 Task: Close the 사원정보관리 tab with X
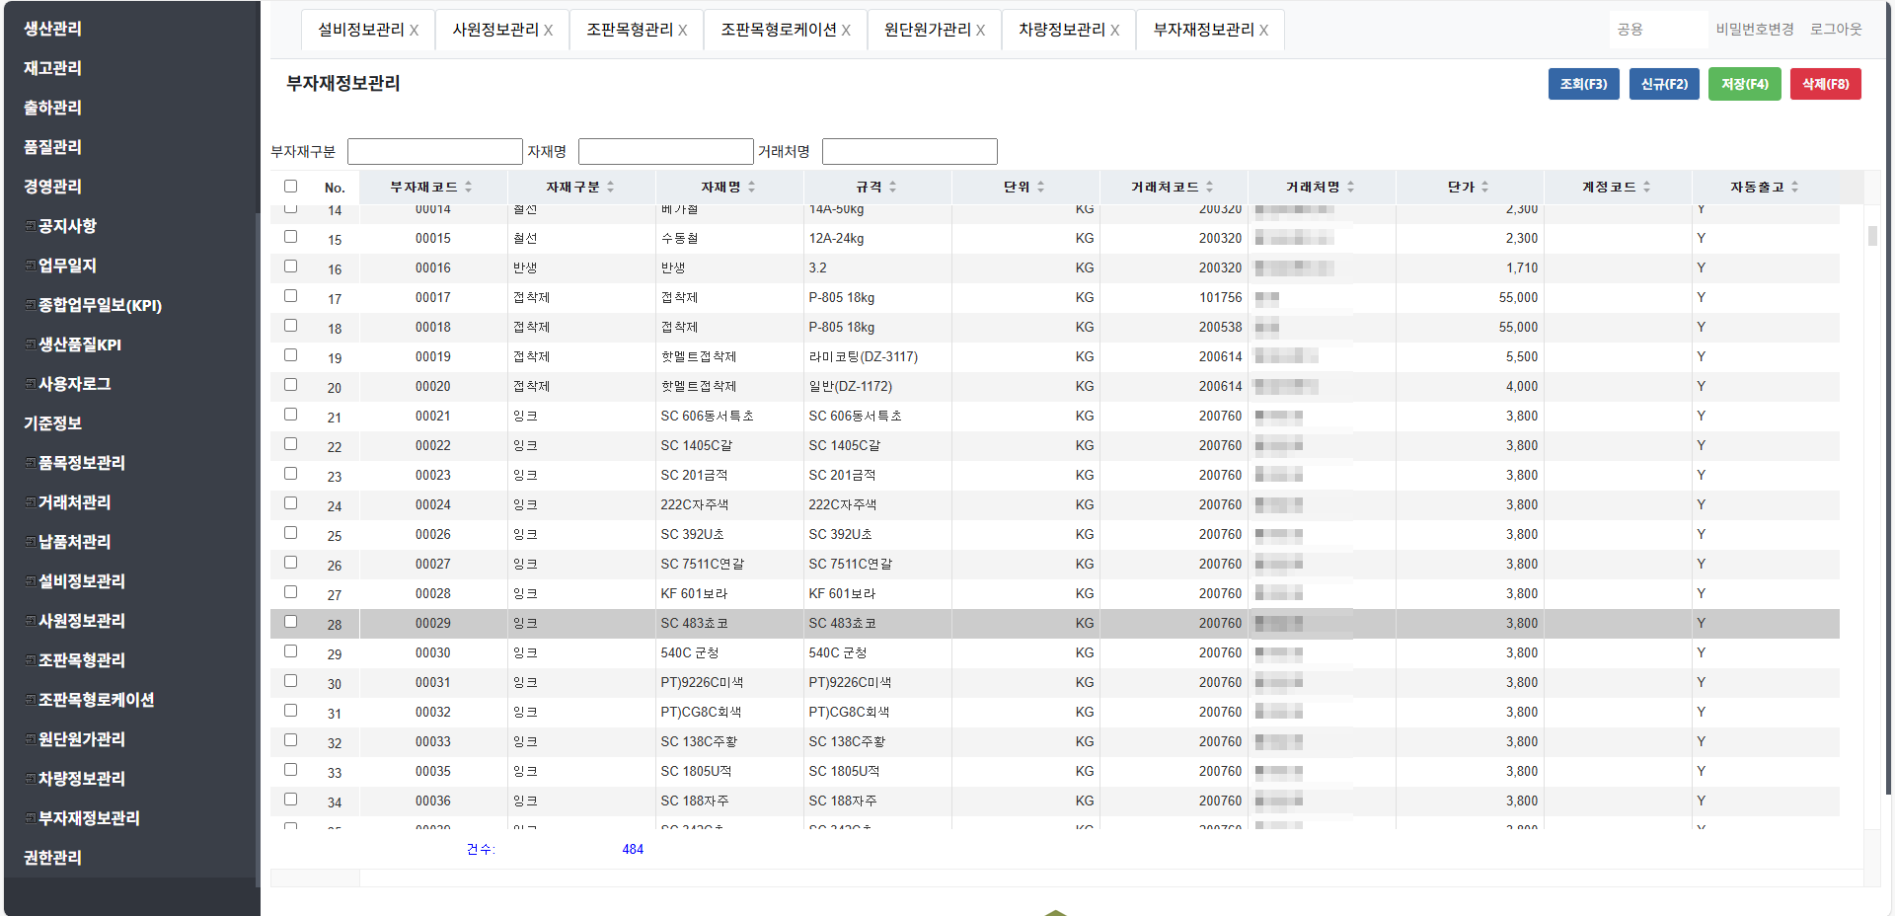tap(548, 31)
